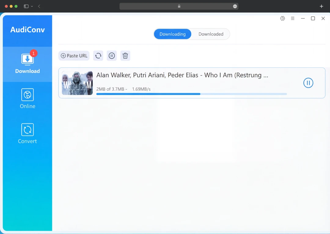Open the developer/API icon near the window controls
Image resolution: width=330 pixels, height=234 pixels.
282,18
